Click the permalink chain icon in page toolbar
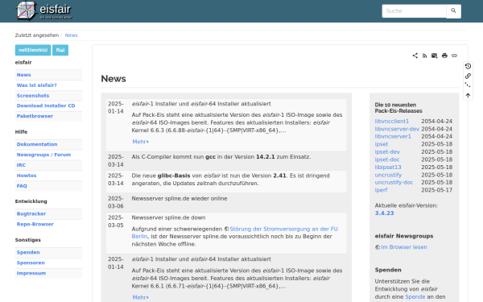The image size is (483, 302). [454, 56]
